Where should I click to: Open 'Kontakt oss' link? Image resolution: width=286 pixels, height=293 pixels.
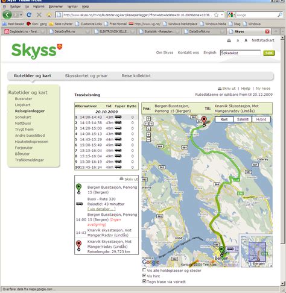(x=188, y=52)
